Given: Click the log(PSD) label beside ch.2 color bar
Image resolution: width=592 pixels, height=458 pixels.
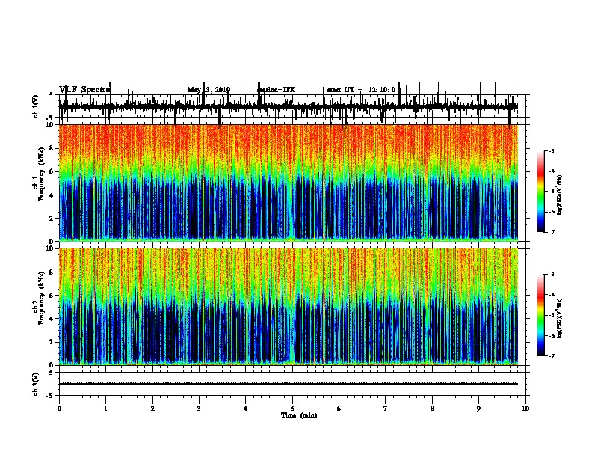Looking at the screenshot, I should [x=560, y=318].
